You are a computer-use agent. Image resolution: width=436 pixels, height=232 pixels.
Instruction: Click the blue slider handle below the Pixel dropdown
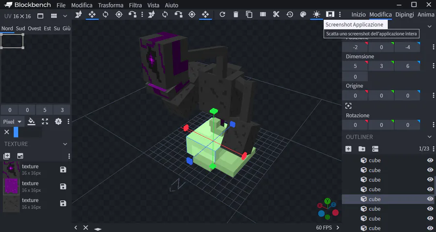click(x=16, y=132)
